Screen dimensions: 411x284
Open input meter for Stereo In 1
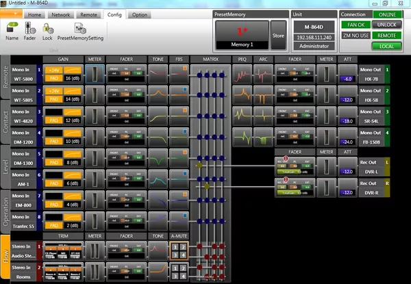point(95,250)
